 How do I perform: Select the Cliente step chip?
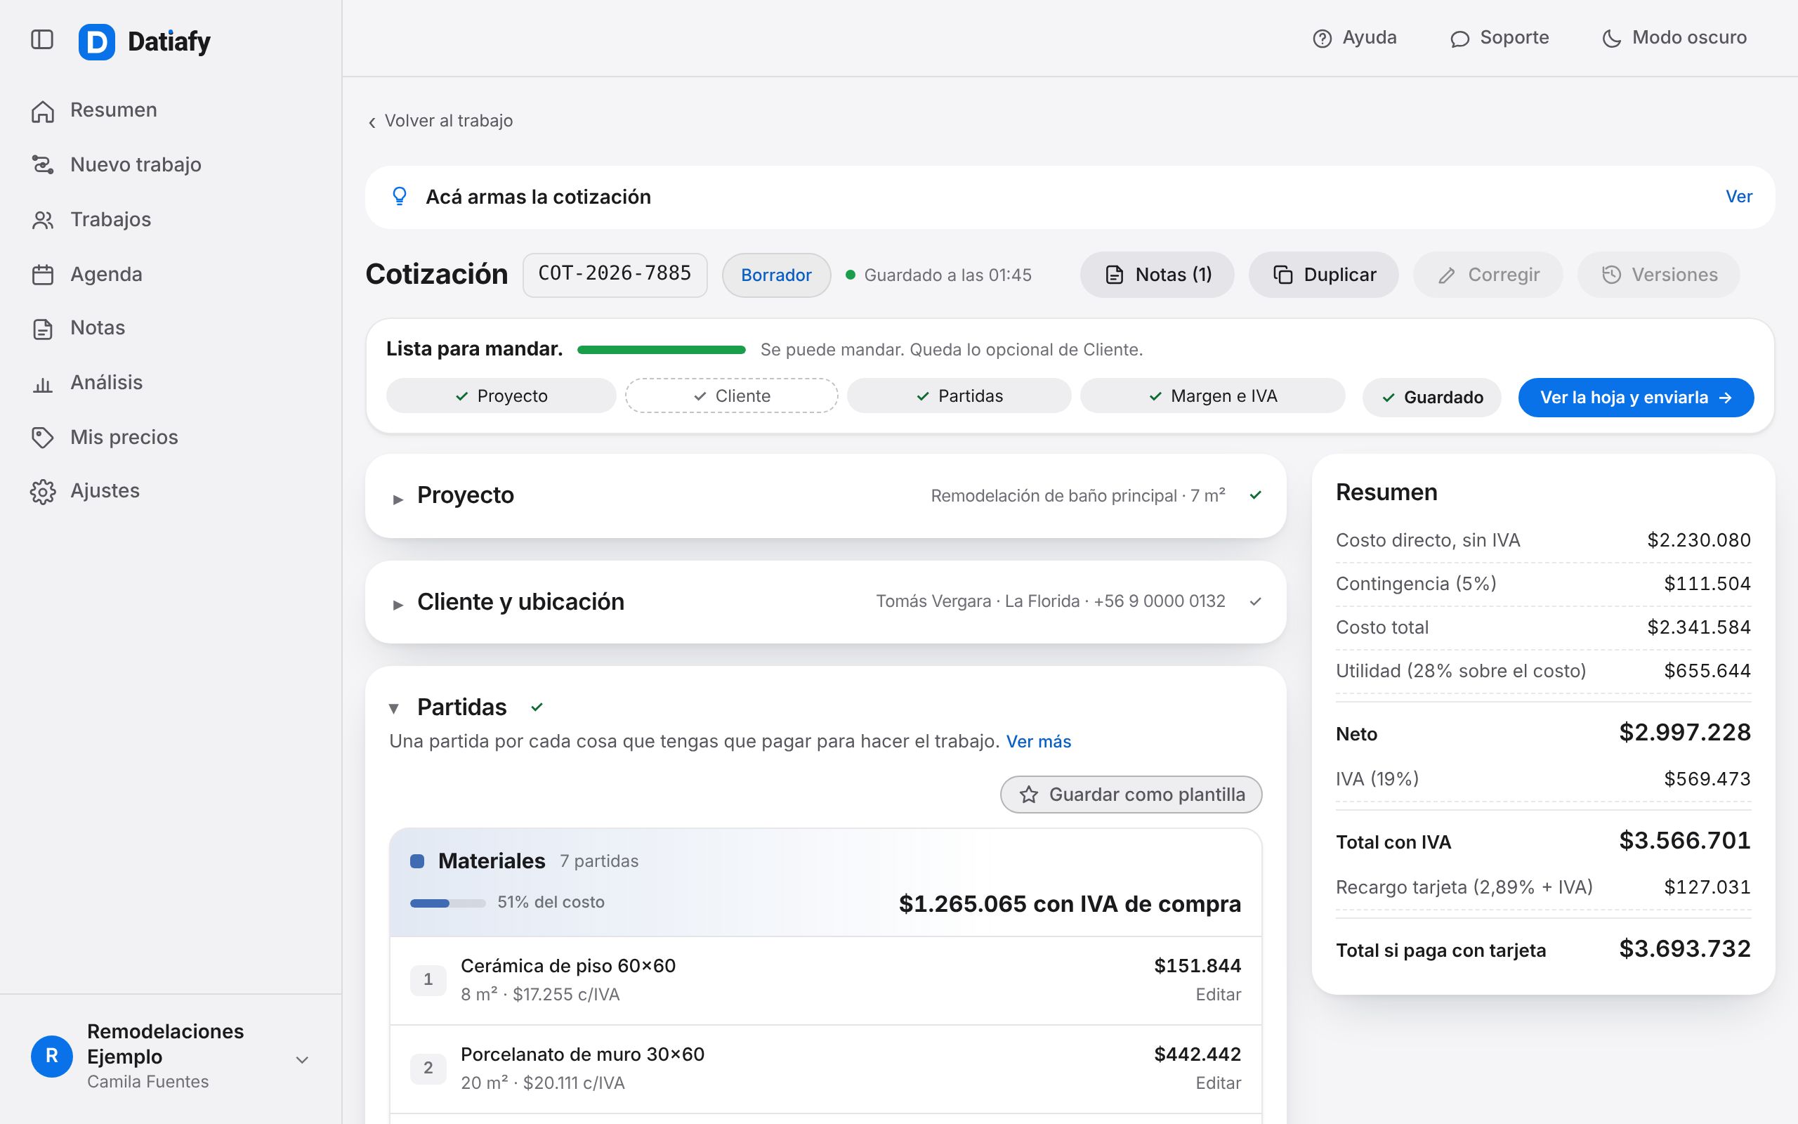[731, 396]
